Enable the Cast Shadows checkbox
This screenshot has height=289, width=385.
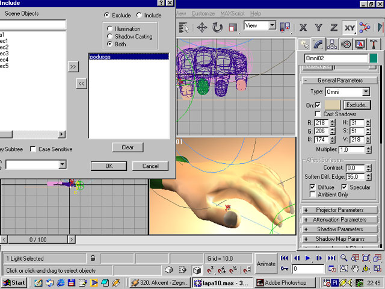point(318,114)
